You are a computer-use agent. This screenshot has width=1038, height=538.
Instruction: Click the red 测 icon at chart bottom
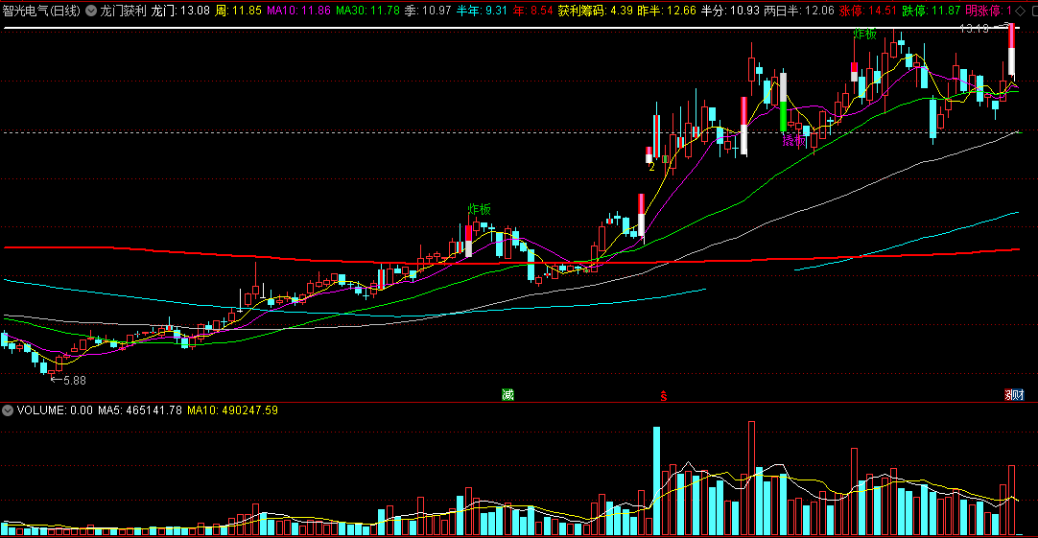point(1009,395)
